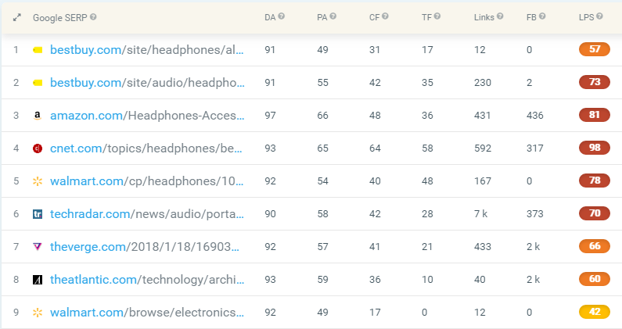The width and height of the screenshot is (622, 329).
Task: Open the techradar.com/news/audio link
Action: coord(147,214)
